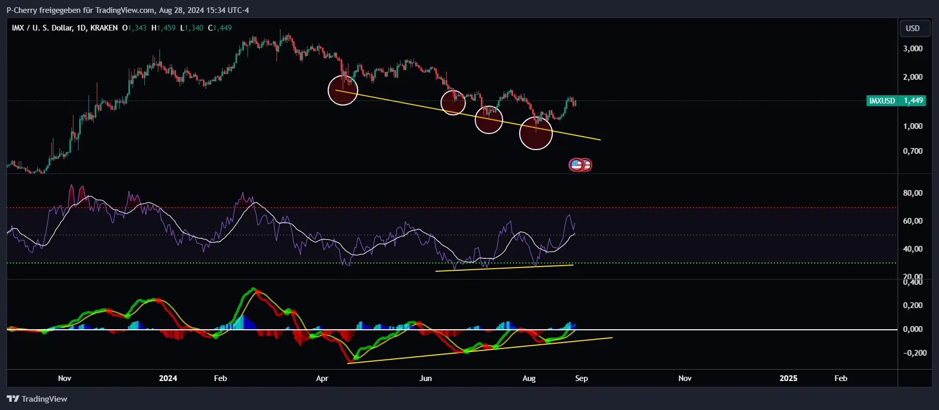Screen dimensions: 939x410
Task: Click the 0,000 MACD axis label
Action: click(913, 329)
